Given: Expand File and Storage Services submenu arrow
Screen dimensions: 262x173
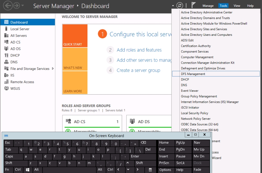Looking at the screenshot, I should click(x=53, y=68).
